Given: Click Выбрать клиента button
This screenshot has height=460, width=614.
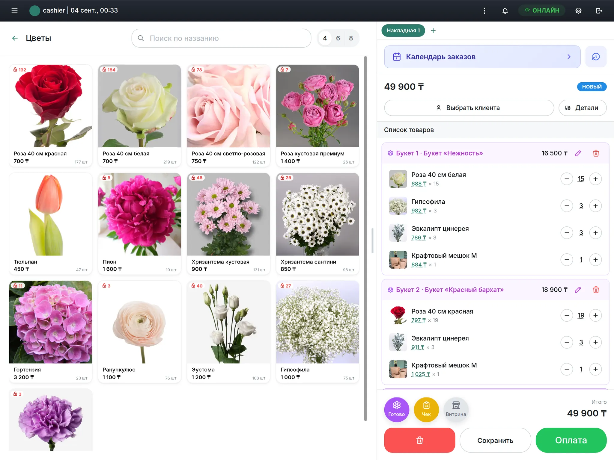Looking at the screenshot, I should (x=469, y=108).
